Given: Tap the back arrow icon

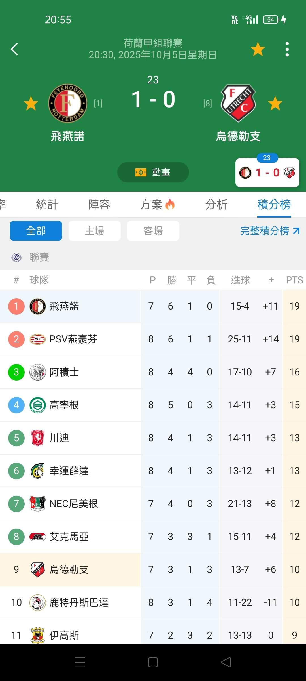Looking at the screenshot, I should click(14, 49).
